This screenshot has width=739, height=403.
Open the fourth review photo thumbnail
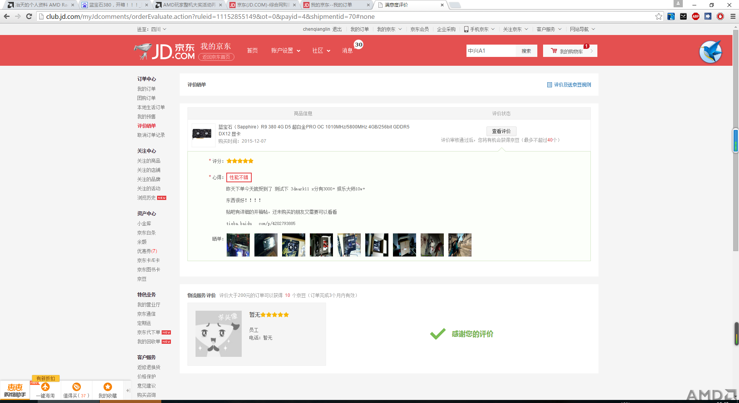pos(321,245)
